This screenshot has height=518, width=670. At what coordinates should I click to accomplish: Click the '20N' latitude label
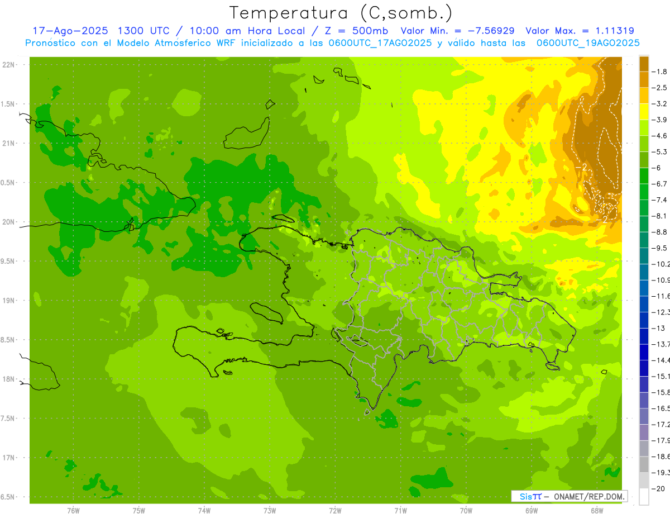click(8, 222)
